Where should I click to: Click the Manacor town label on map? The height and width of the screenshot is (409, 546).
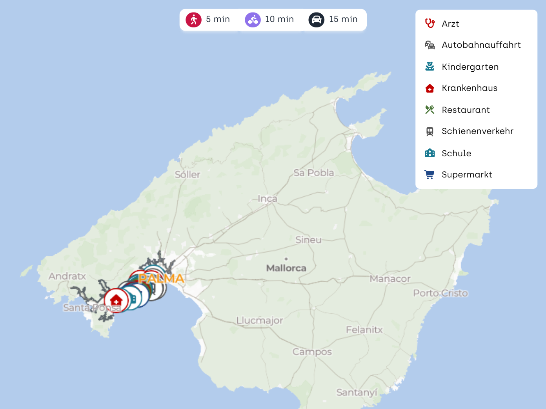click(390, 279)
